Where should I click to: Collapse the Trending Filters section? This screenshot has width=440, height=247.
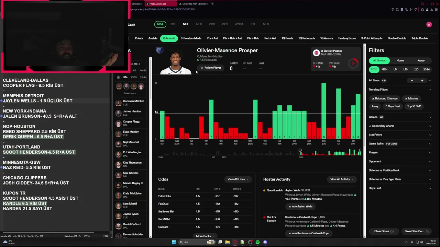[430, 90]
